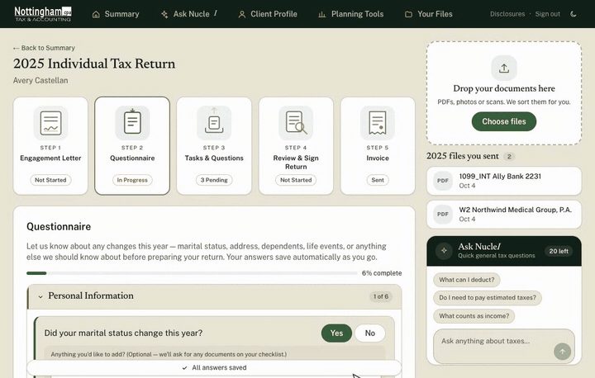Click the Step 1 Not Started badge
The height and width of the screenshot is (378, 595).
pyautogui.click(x=50, y=180)
